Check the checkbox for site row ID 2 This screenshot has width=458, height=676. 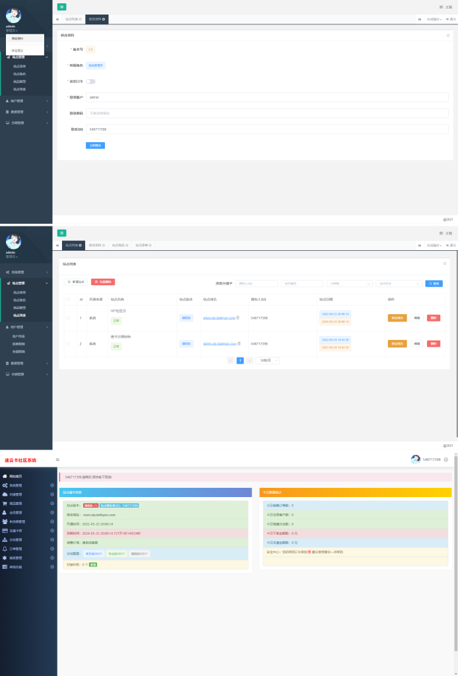pos(68,343)
